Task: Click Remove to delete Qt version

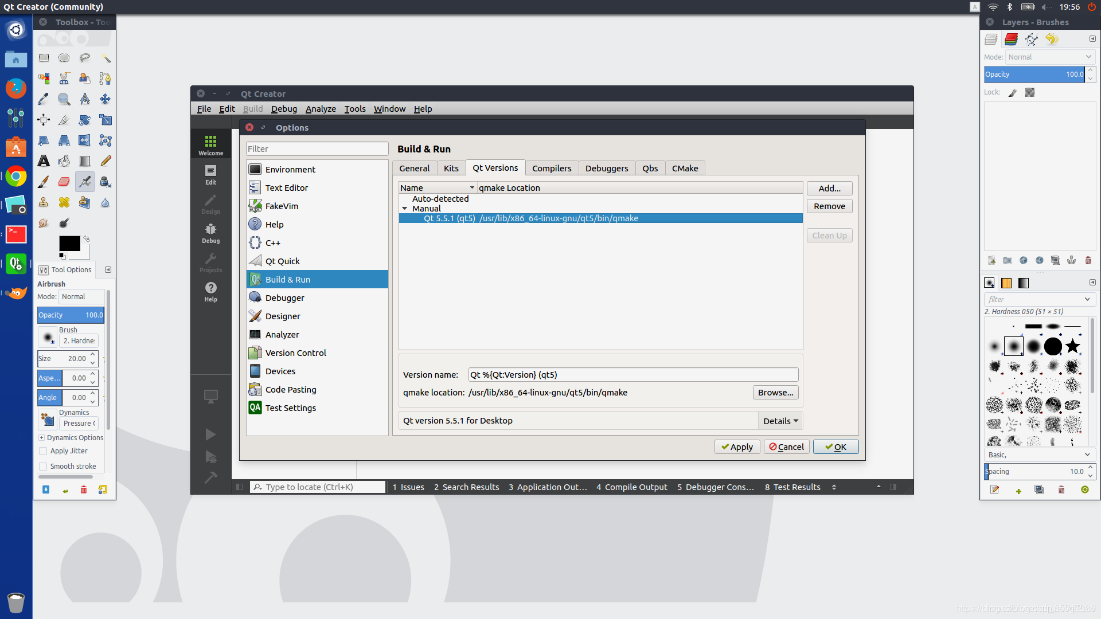Action: click(830, 206)
